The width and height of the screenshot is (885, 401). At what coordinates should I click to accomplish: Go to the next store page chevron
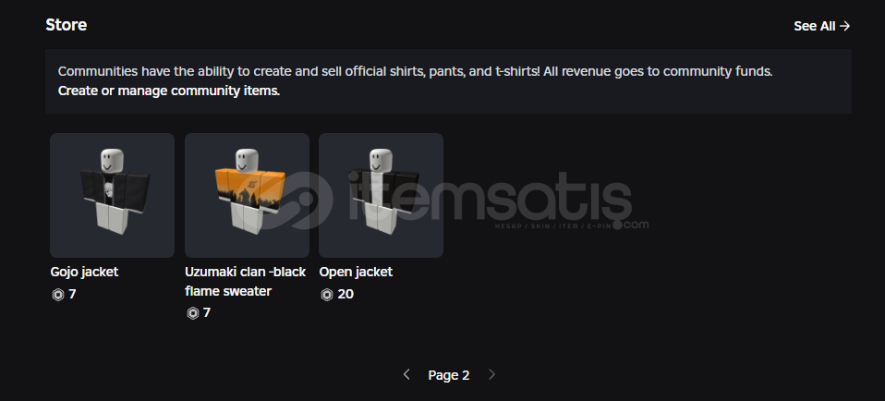click(491, 374)
